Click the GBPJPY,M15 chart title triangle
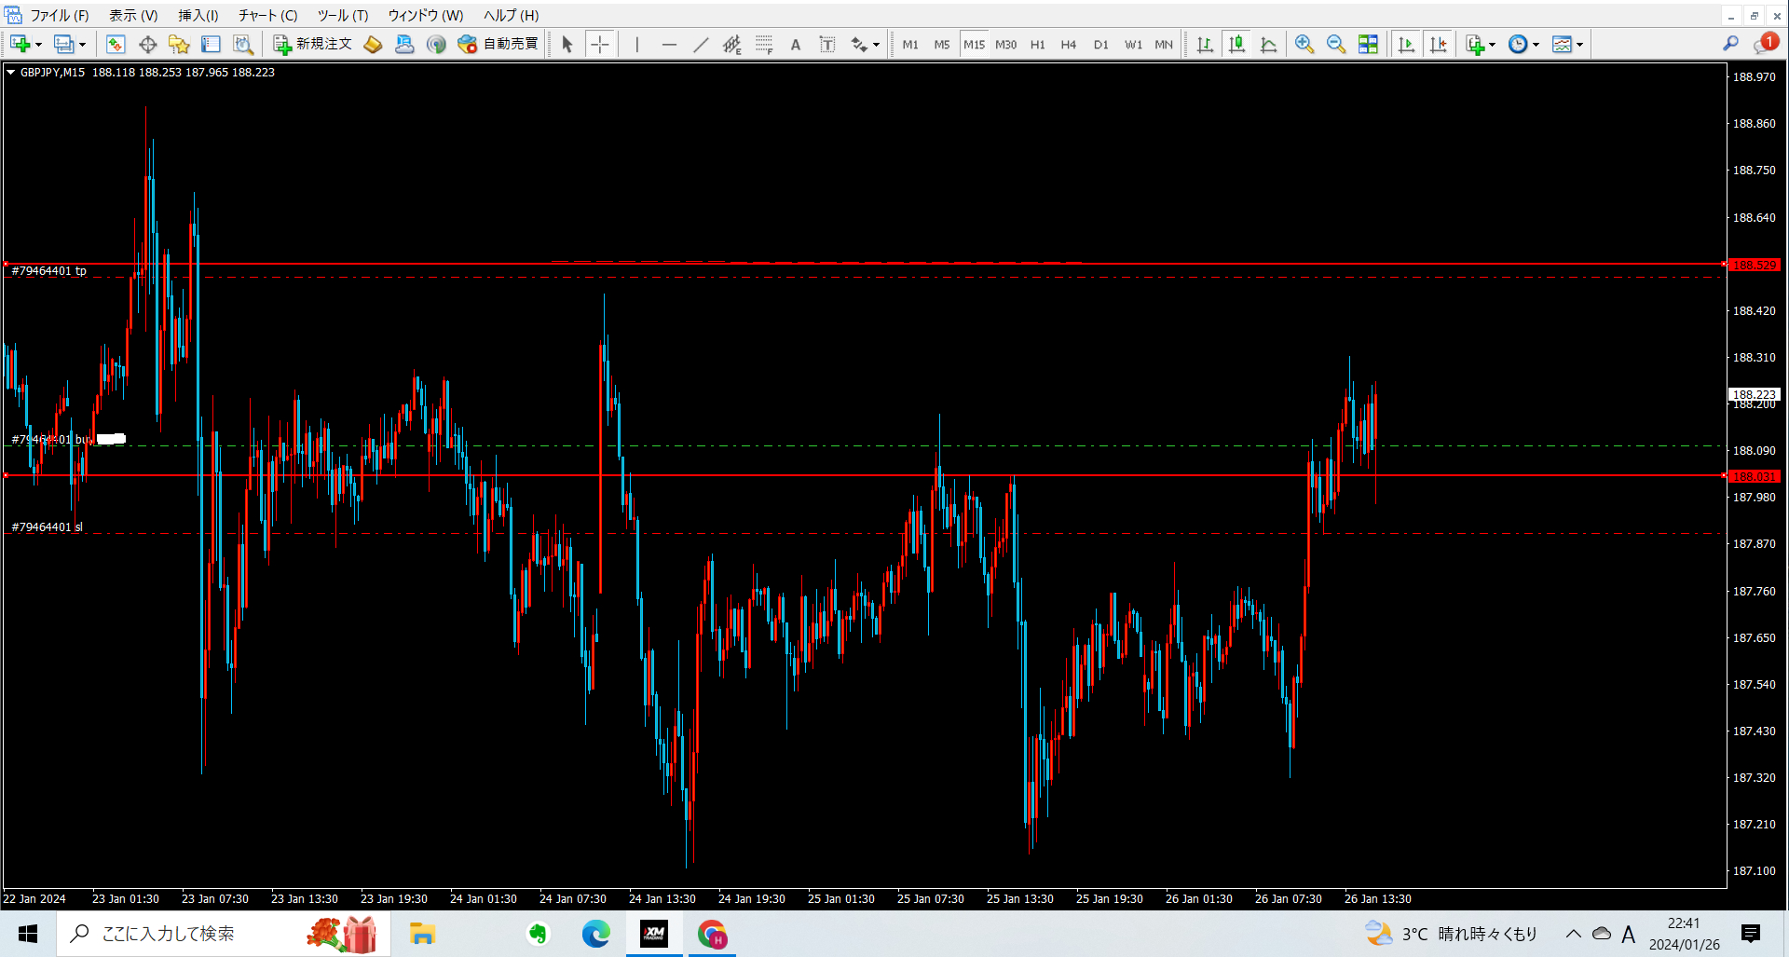The image size is (1789, 957). coord(11,72)
